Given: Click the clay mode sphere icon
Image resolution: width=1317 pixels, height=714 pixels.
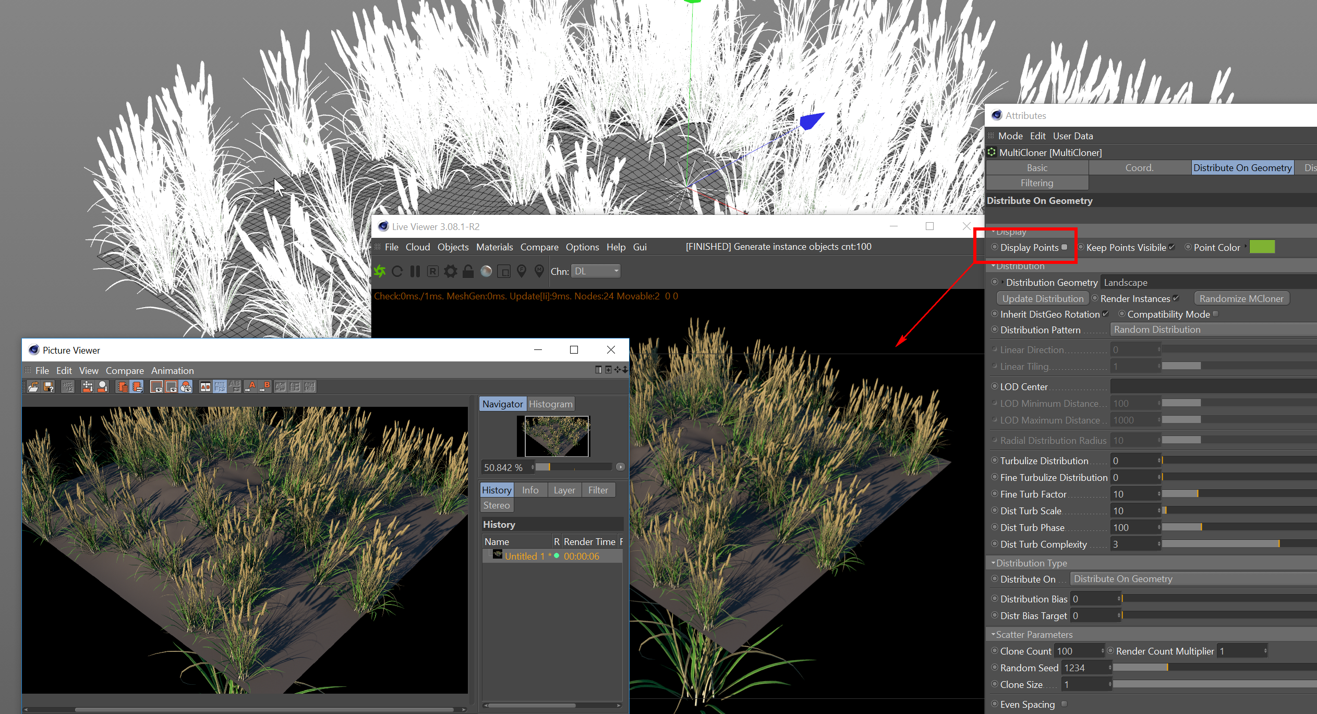Looking at the screenshot, I should (486, 271).
